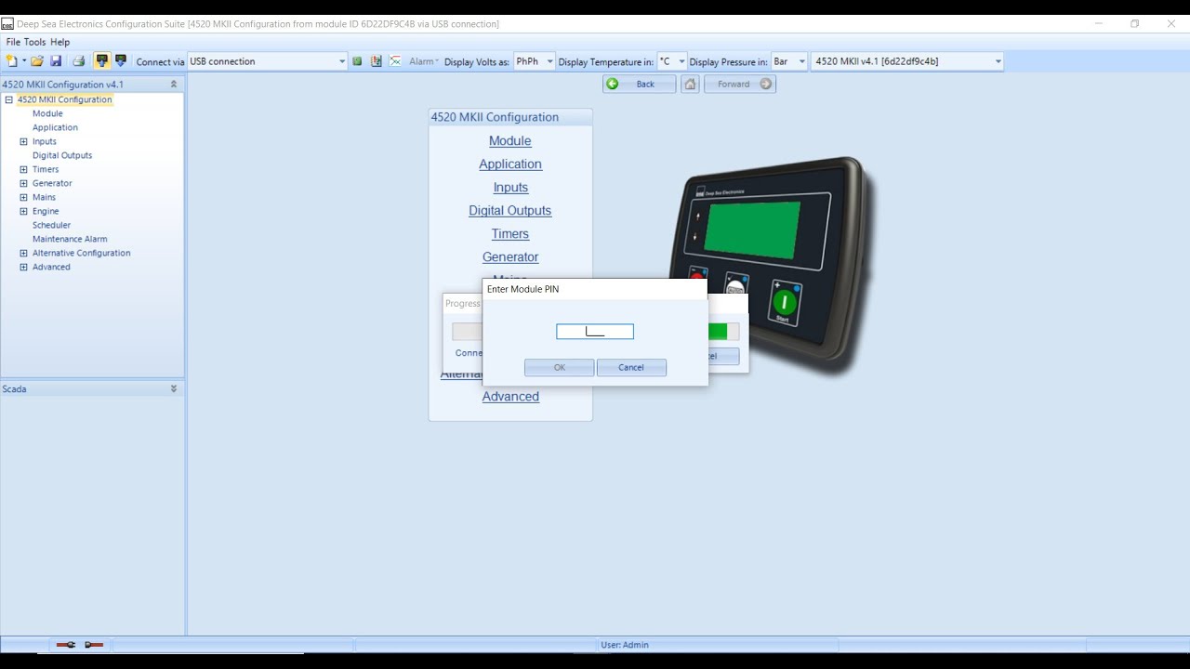Click the green chip icon after USB connection
This screenshot has height=669, width=1190.
click(357, 61)
